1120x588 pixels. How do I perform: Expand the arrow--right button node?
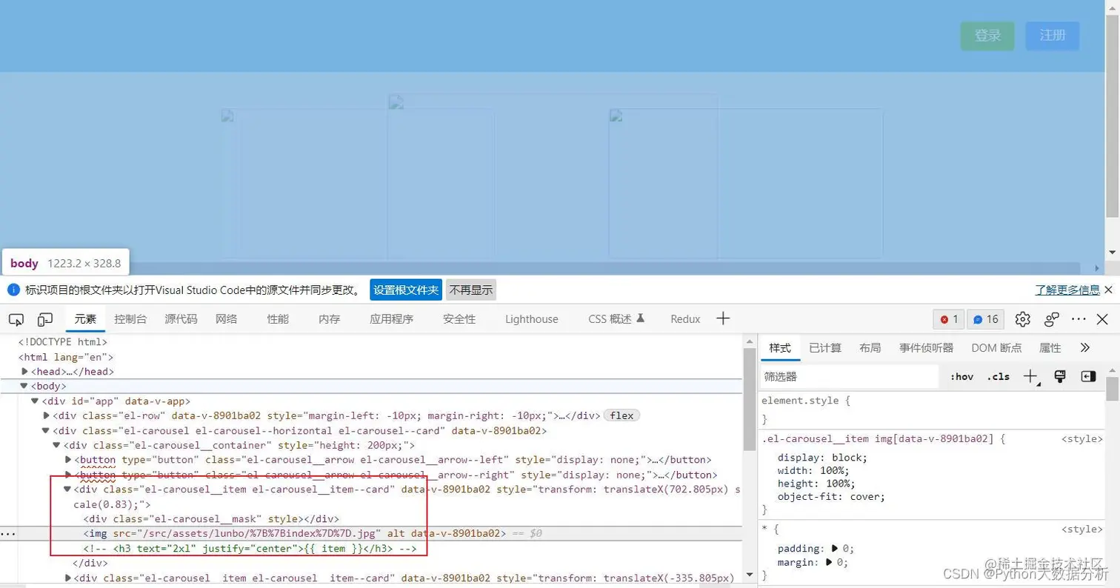[x=67, y=475]
